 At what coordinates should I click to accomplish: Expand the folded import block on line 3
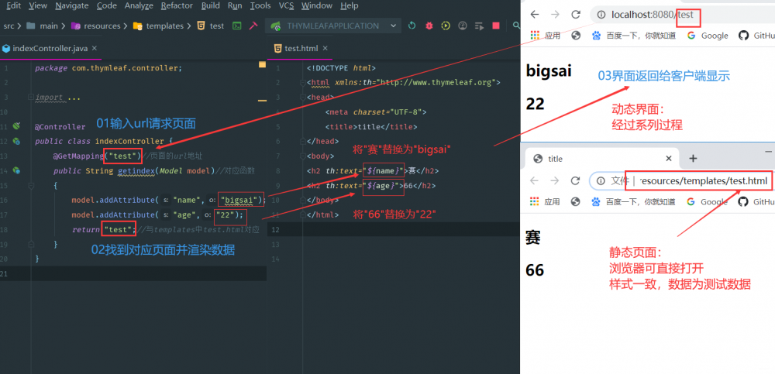31,98
